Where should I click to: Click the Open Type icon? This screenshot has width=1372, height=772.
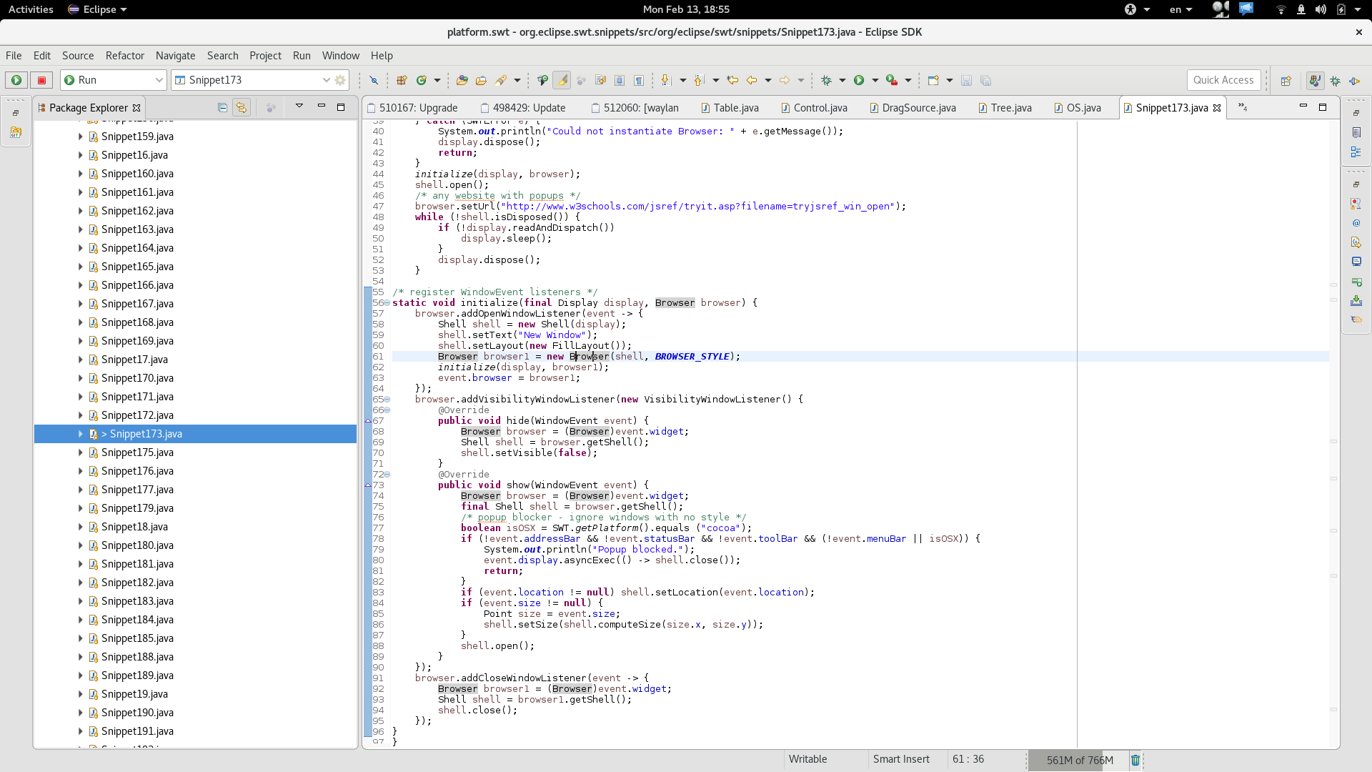(x=462, y=80)
